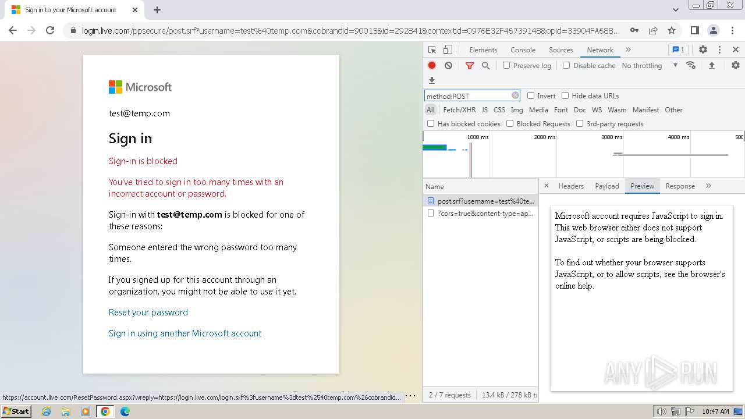Check Hide data URLs checkbox
Screen dimensions: 745x419
tap(565, 95)
